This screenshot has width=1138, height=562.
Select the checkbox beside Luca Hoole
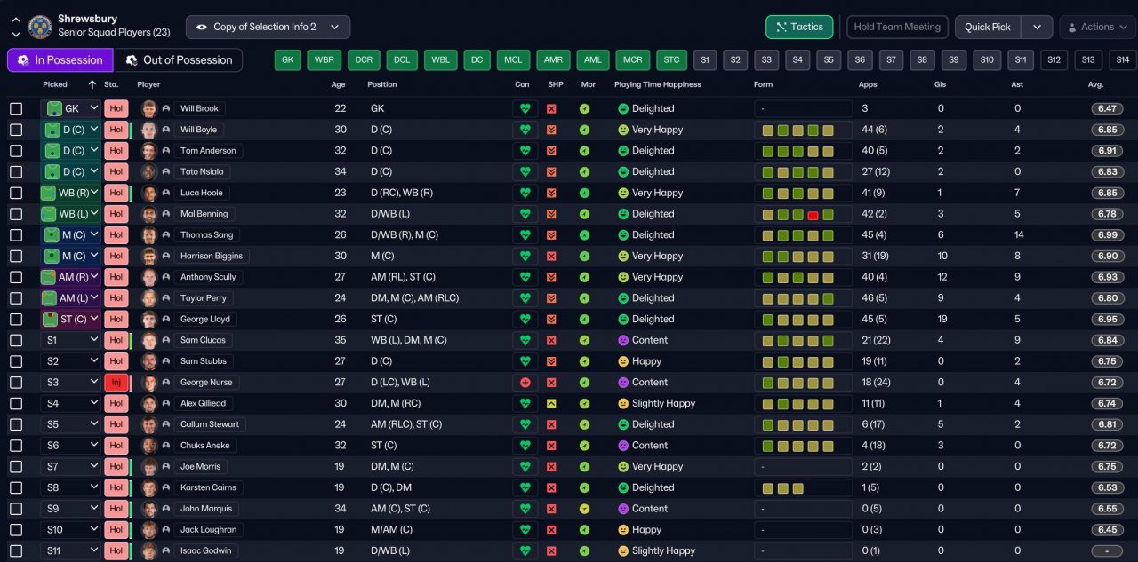(x=16, y=193)
